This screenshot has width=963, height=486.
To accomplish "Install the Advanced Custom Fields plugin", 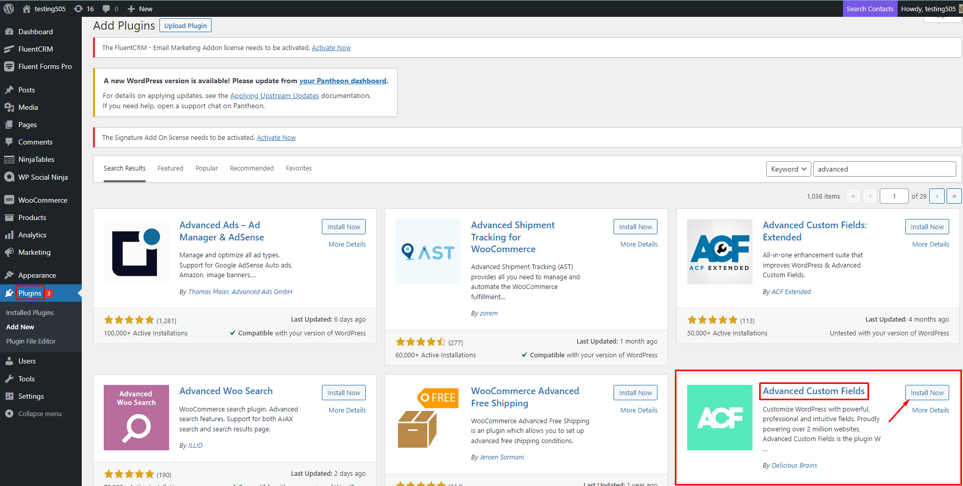I will (x=927, y=393).
